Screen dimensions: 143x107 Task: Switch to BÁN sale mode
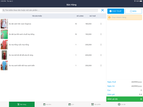133,11
